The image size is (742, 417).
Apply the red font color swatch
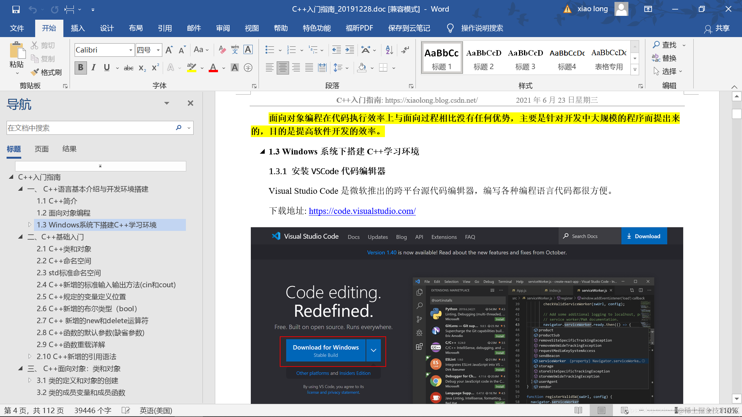click(213, 68)
